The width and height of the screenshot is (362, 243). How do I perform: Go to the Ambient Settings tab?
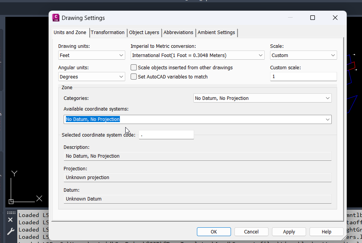(x=216, y=33)
